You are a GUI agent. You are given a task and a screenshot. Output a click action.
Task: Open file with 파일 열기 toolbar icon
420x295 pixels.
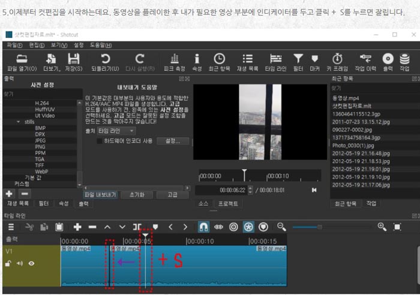(22, 62)
